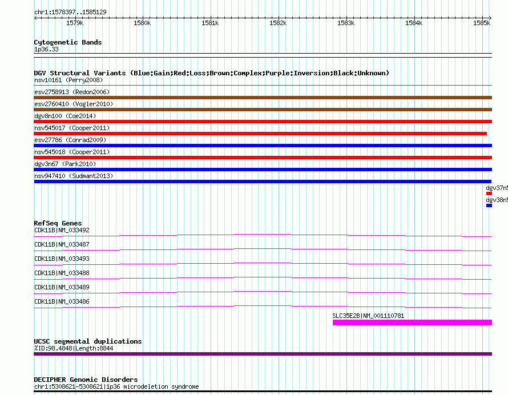Click blue gain bar under esv27786
The width and height of the screenshot is (508, 395).
coord(263,146)
